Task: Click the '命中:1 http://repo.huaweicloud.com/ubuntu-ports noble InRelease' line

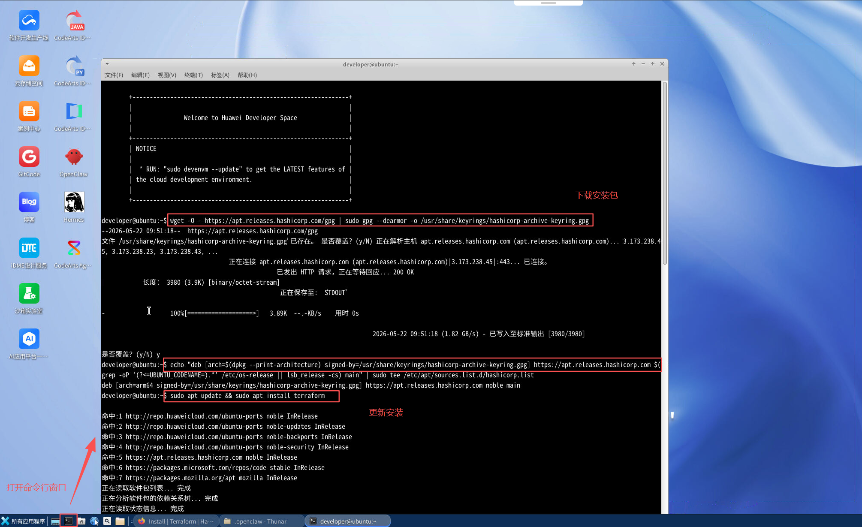Action: (x=210, y=416)
